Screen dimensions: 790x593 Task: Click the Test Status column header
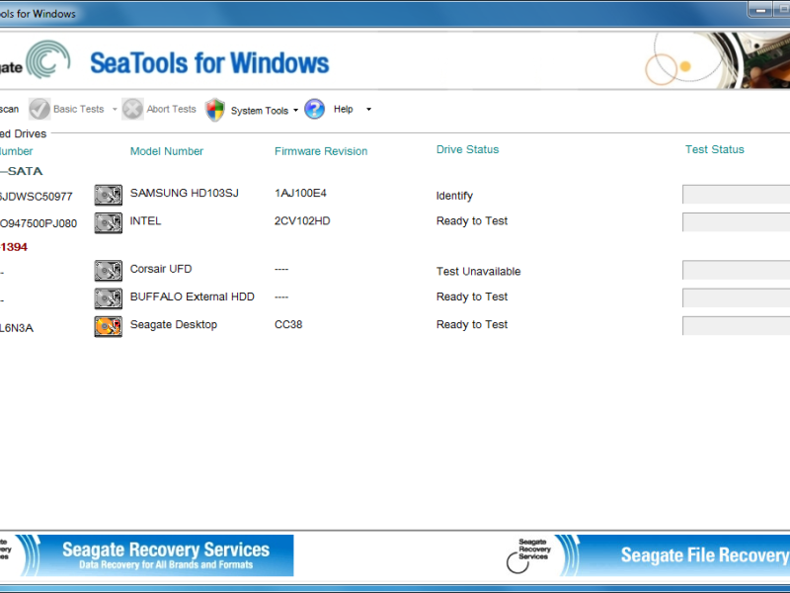tap(714, 149)
